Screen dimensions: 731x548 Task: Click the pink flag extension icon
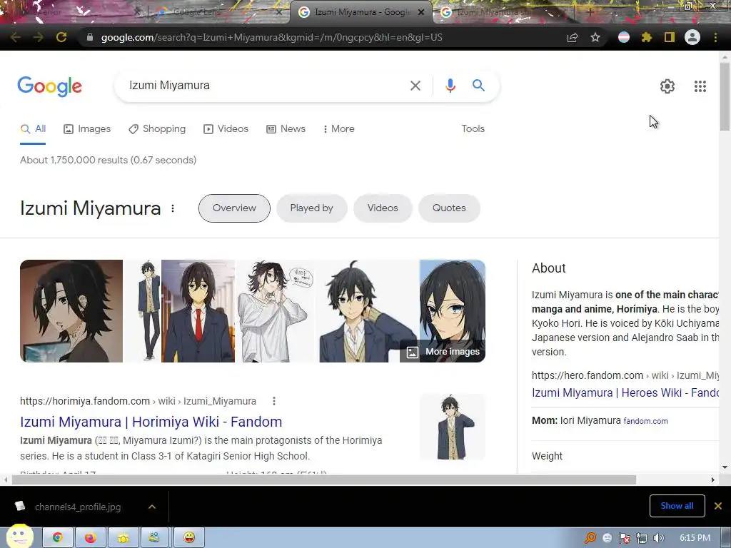coord(624,37)
